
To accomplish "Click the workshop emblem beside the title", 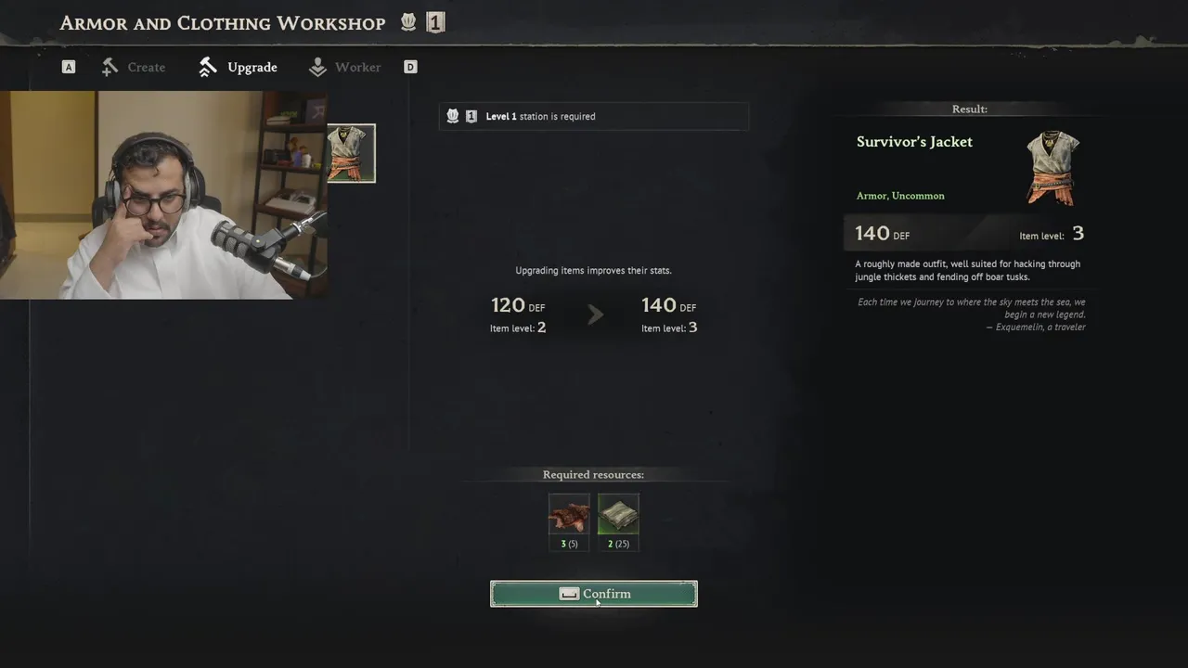I will pos(408,22).
